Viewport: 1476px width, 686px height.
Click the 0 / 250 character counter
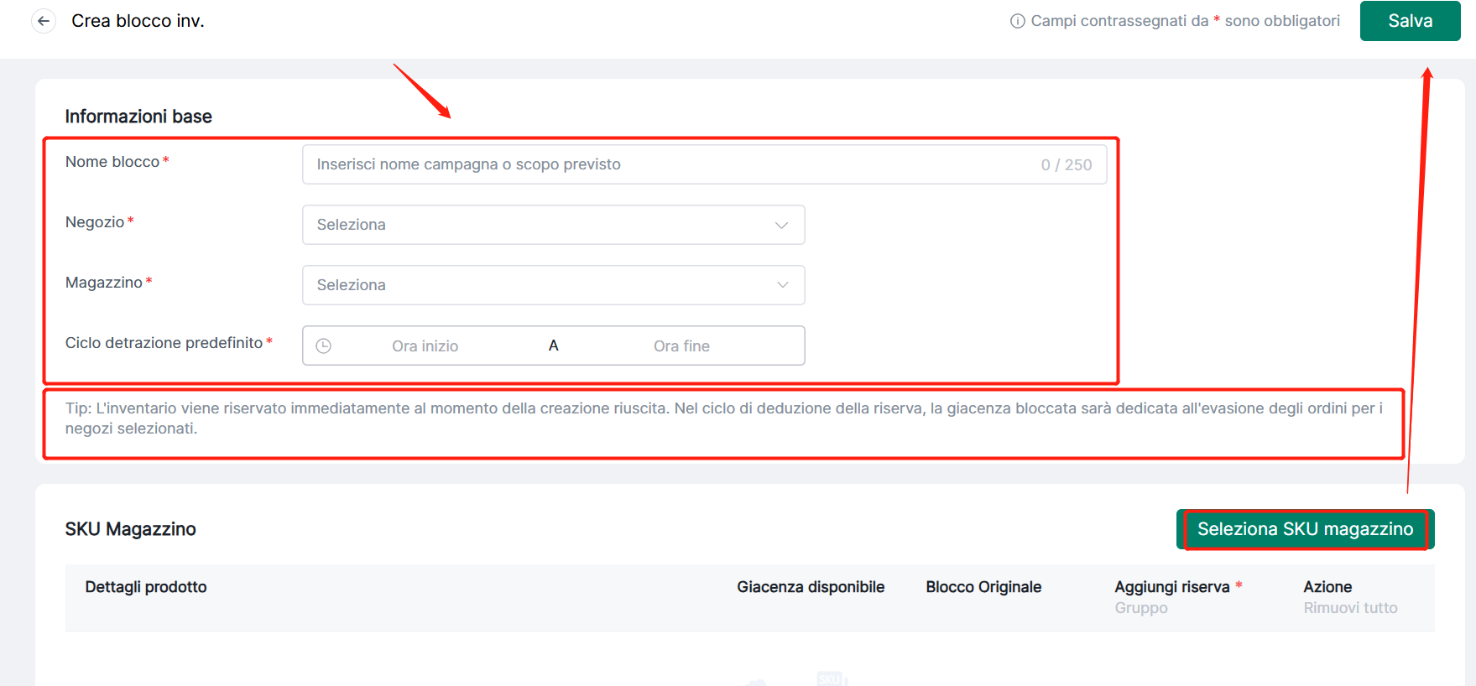(1066, 165)
